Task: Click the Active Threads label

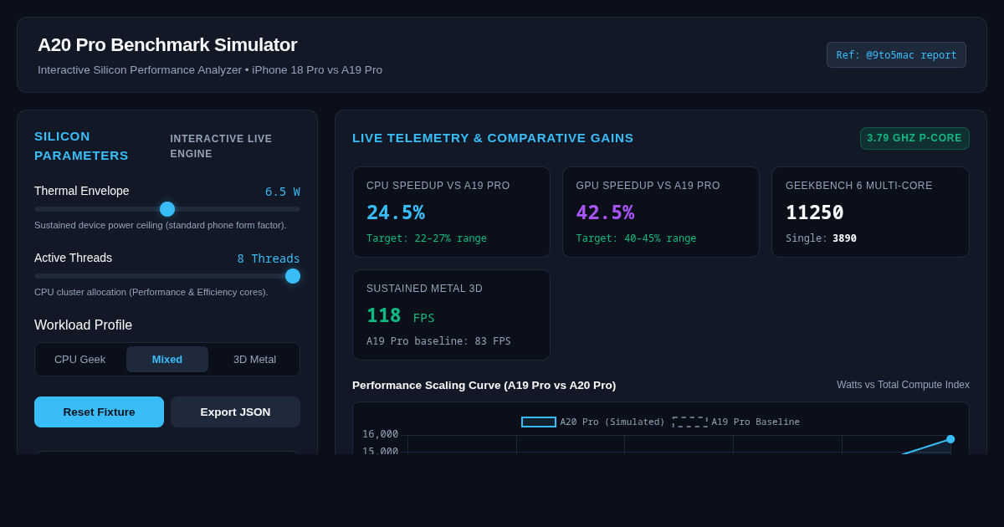Action: (x=73, y=258)
